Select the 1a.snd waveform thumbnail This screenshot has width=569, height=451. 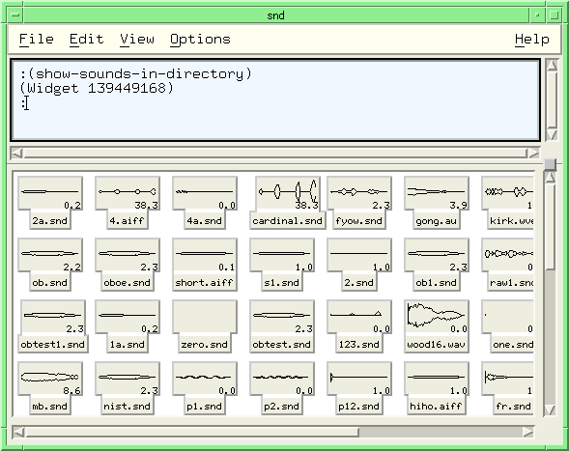[x=128, y=317]
